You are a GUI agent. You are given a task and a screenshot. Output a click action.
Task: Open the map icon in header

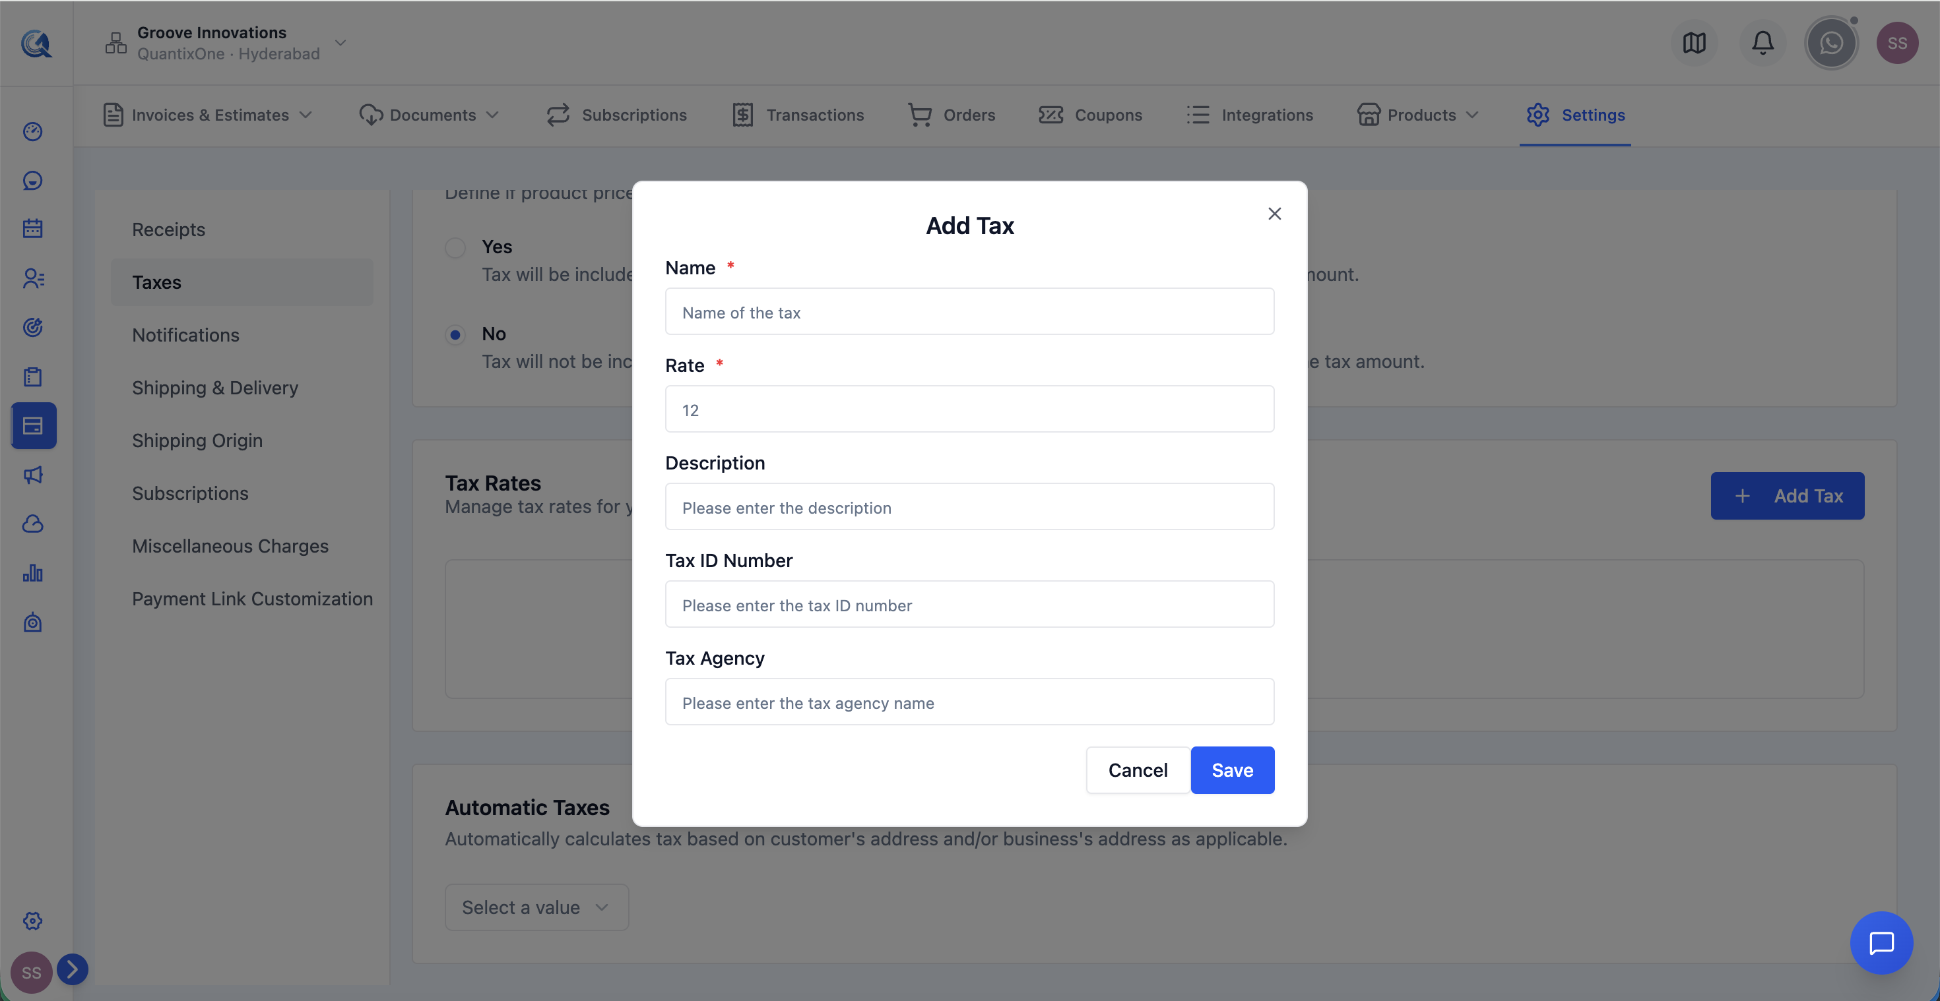[x=1694, y=43]
